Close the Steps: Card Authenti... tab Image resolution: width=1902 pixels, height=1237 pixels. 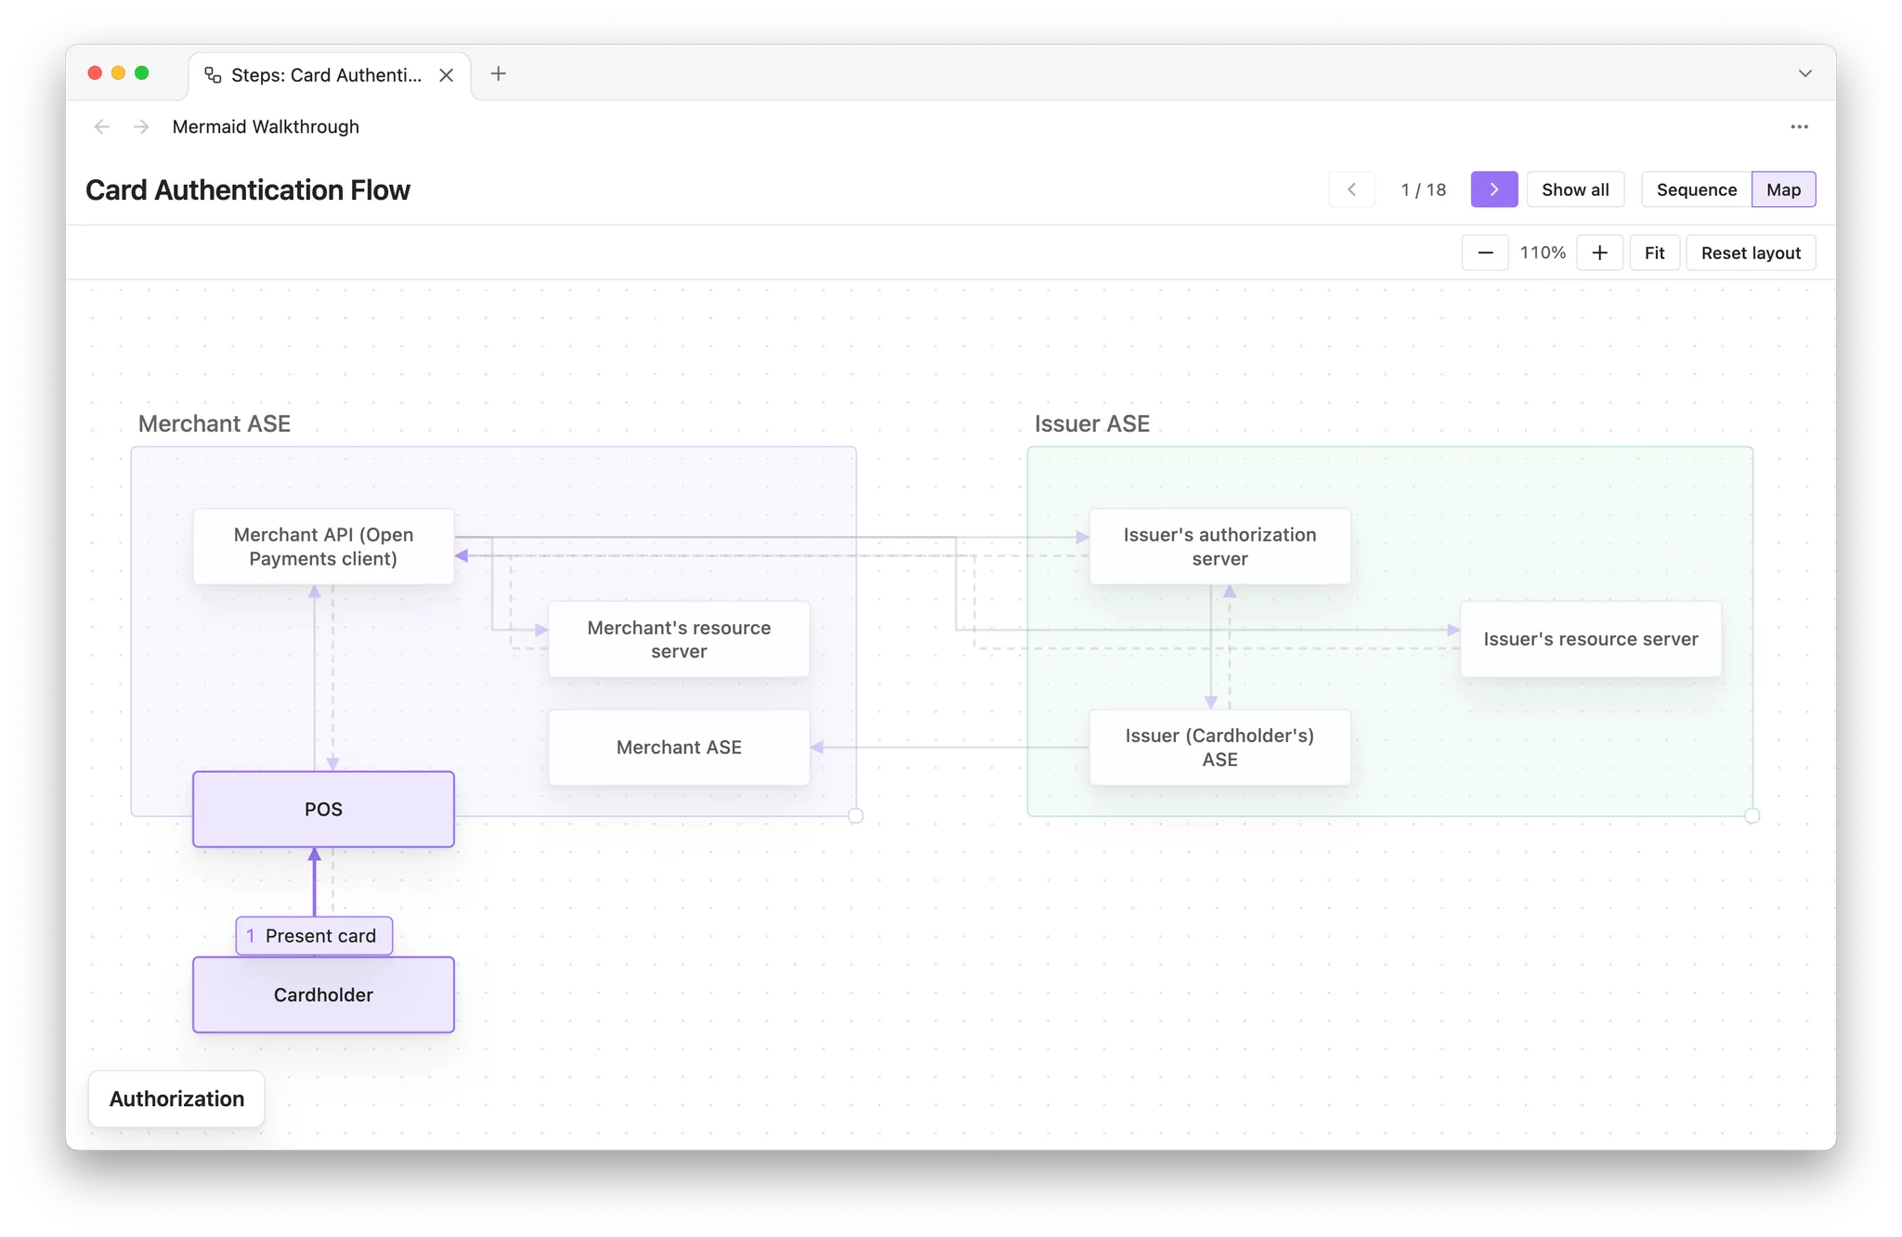(447, 75)
